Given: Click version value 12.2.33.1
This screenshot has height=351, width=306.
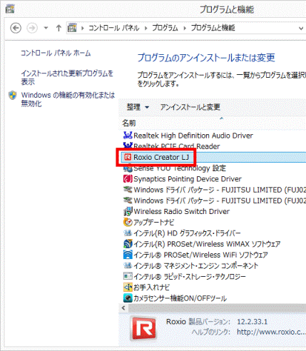Looking at the screenshot, I should pyautogui.click(x=253, y=322).
